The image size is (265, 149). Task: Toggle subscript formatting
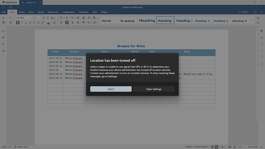point(38,23)
